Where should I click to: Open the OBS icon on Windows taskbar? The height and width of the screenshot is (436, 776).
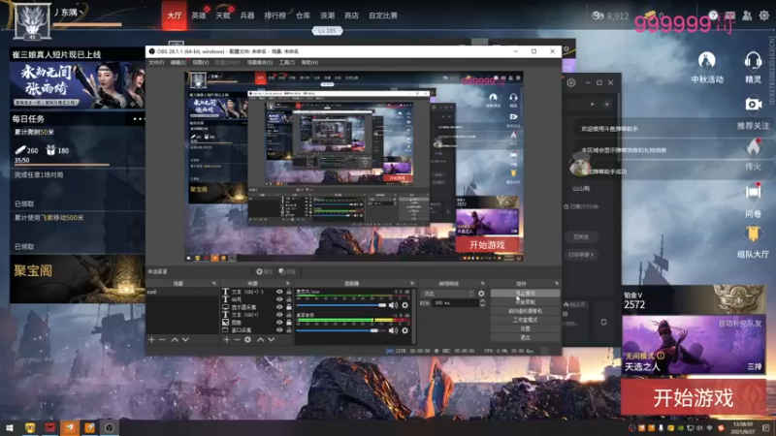tap(110, 427)
